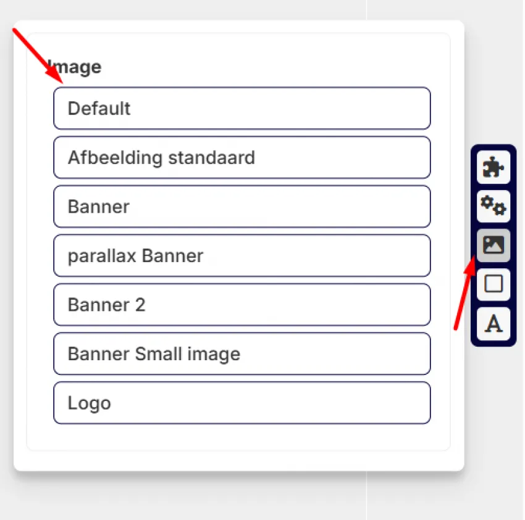Select the parallax Banner option
The width and height of the screenshot is (525, 520).
241,255
